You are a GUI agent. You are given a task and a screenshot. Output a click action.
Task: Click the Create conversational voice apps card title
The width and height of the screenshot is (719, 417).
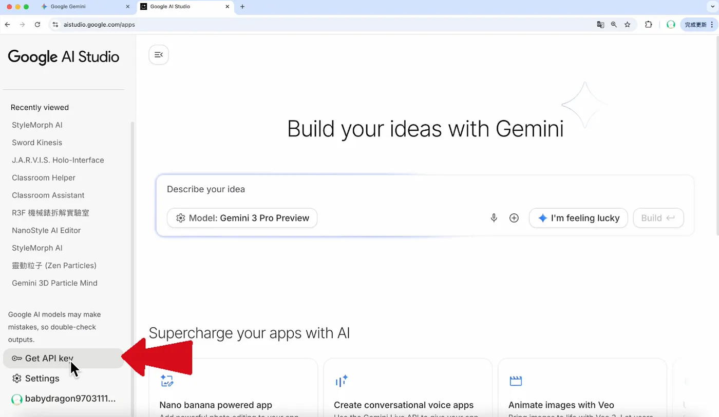point(404,405)
